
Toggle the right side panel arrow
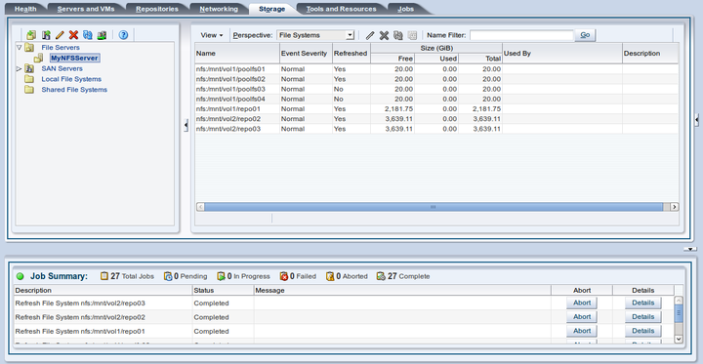(697, 119)
